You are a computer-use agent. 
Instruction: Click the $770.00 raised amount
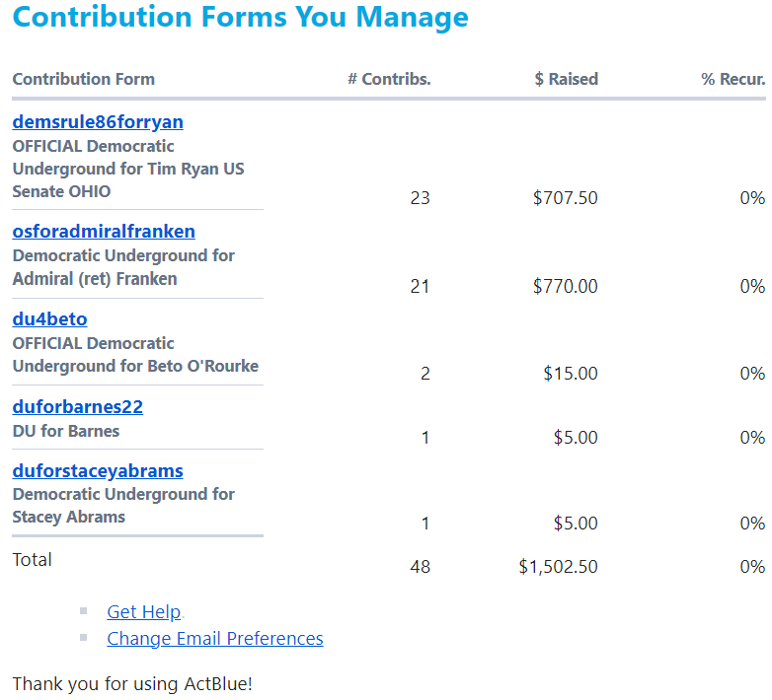point(565,286)
